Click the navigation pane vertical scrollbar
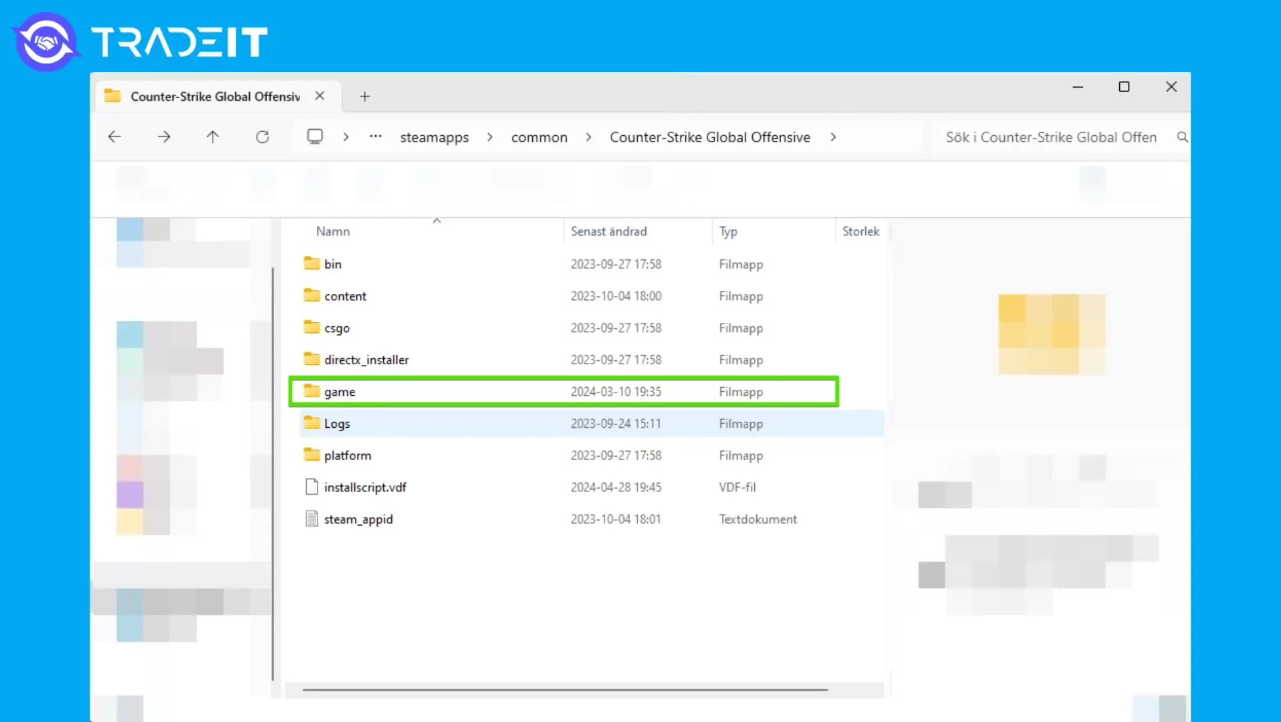This screenshot has height=722, width=1281. point(273,474)
